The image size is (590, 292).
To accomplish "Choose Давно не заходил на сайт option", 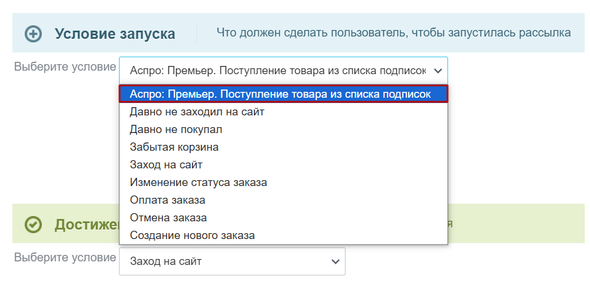I will coord(283,112).
